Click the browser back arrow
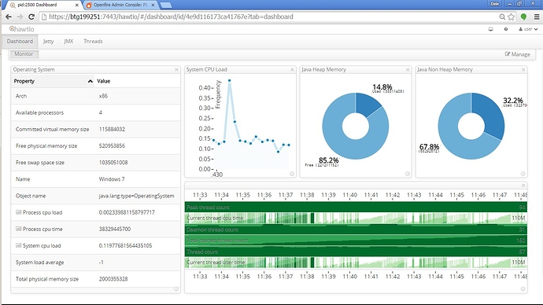Viewport: 543px width, 305px height. [9, 17]
